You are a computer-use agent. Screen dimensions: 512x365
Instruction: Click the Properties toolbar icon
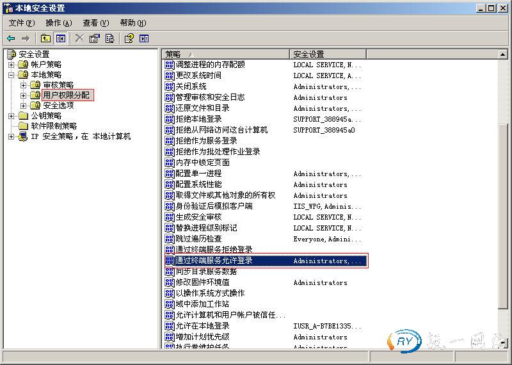point(95,38)
